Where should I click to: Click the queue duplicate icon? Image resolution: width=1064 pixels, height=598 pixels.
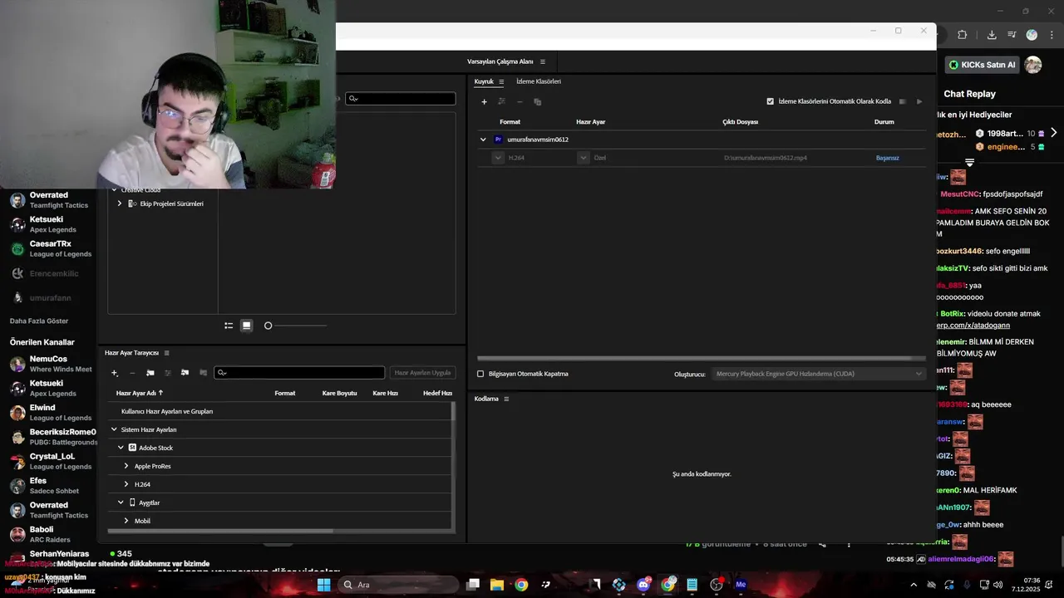[537, 101]
